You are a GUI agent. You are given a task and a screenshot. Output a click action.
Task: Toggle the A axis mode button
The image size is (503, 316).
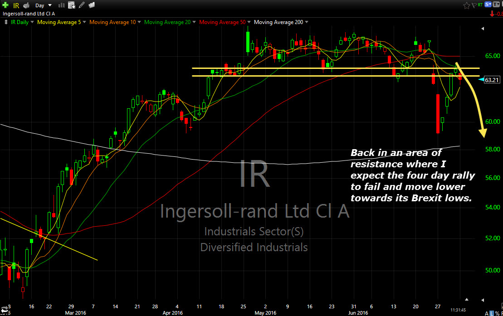click(487, 313)
